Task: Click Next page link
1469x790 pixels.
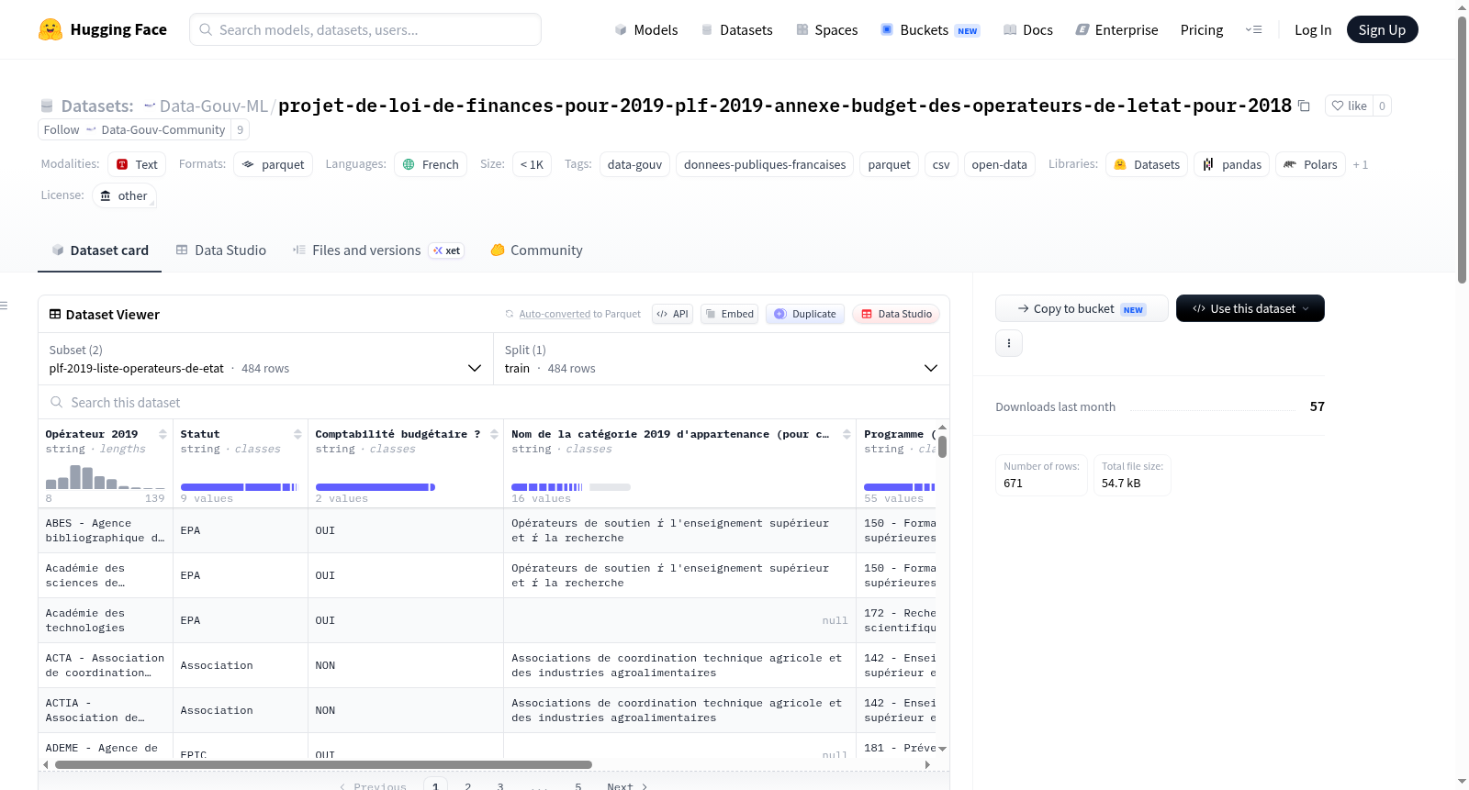Action: [x=627, y=786]
